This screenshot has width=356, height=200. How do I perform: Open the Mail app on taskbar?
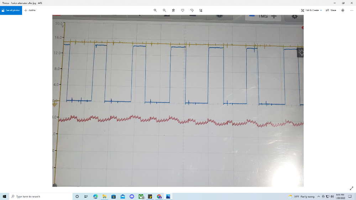(x=122, y=196)
